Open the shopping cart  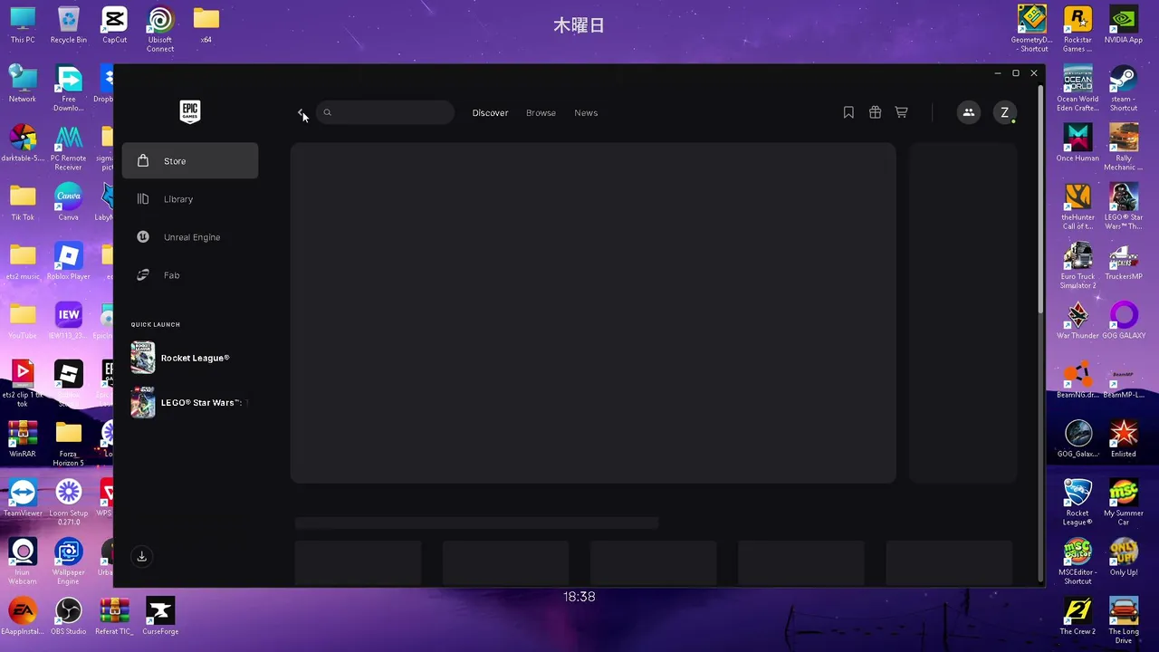pyautogui.click(x=901, y=113)
